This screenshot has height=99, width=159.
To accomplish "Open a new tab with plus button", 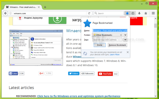I will click(45, 7).
